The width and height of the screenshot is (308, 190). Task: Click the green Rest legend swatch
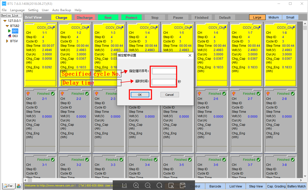(x=108, y=18)
